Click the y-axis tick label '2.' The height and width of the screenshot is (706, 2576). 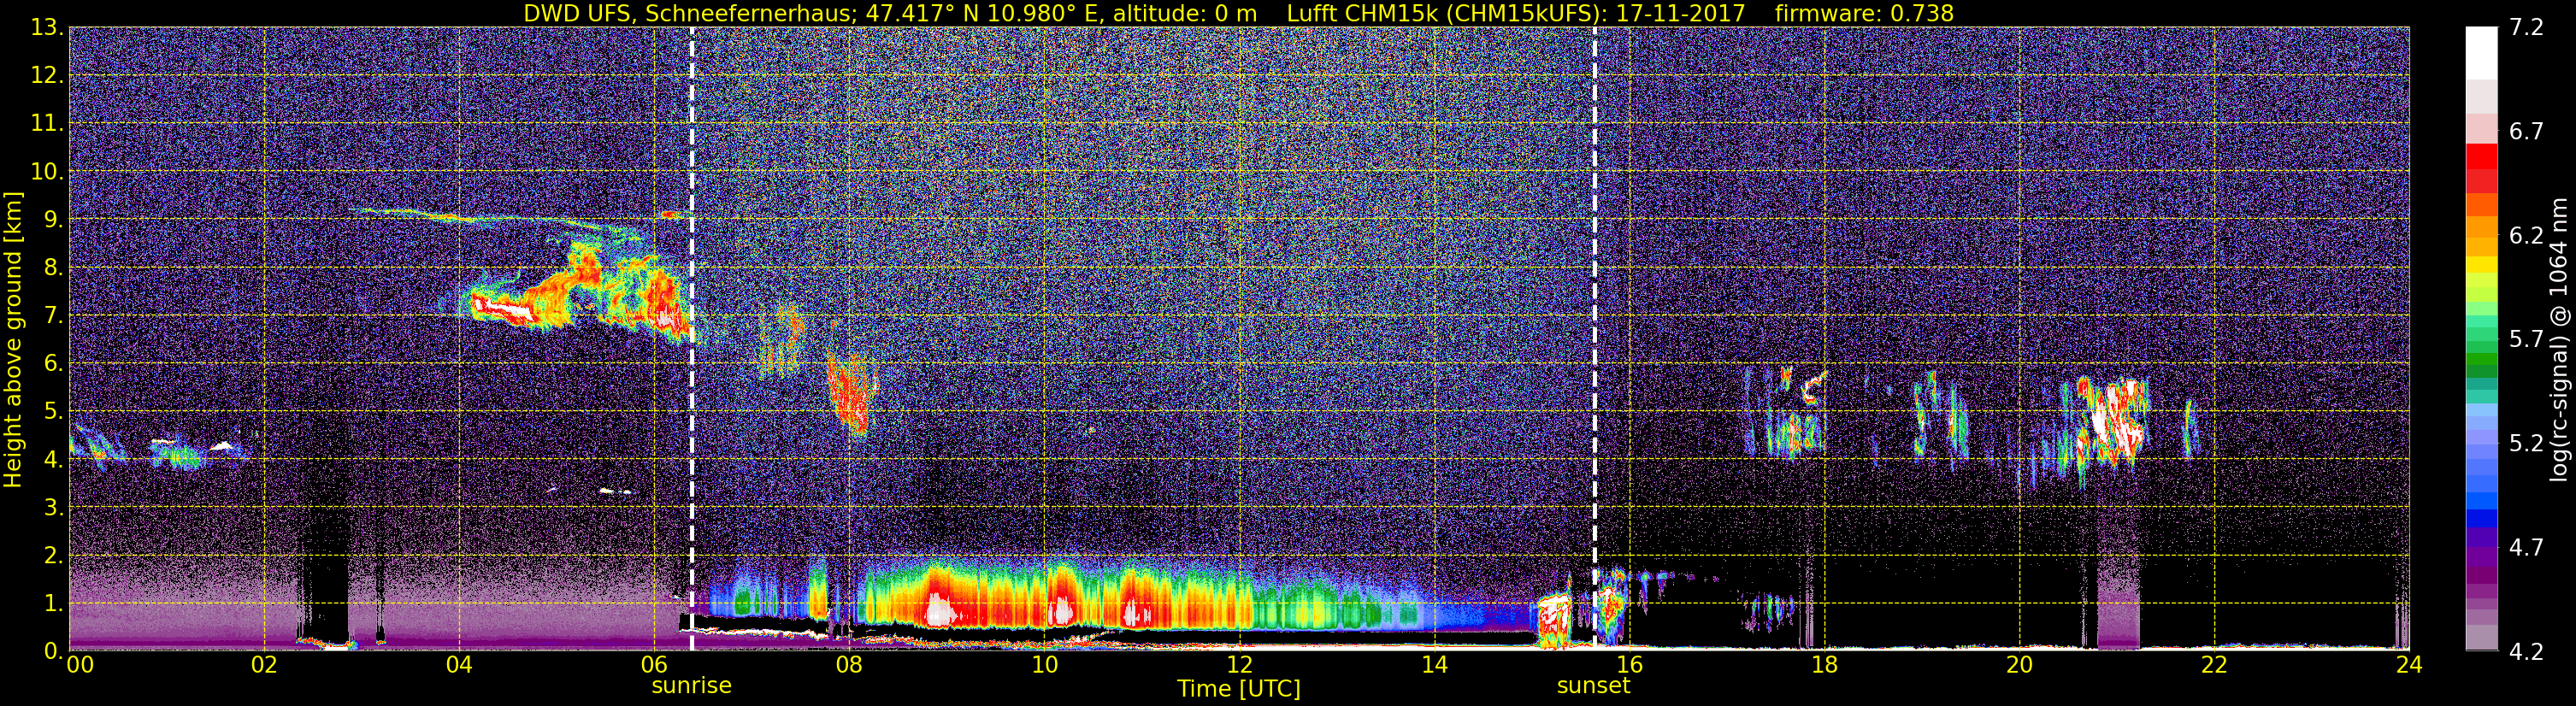[52, 555]
